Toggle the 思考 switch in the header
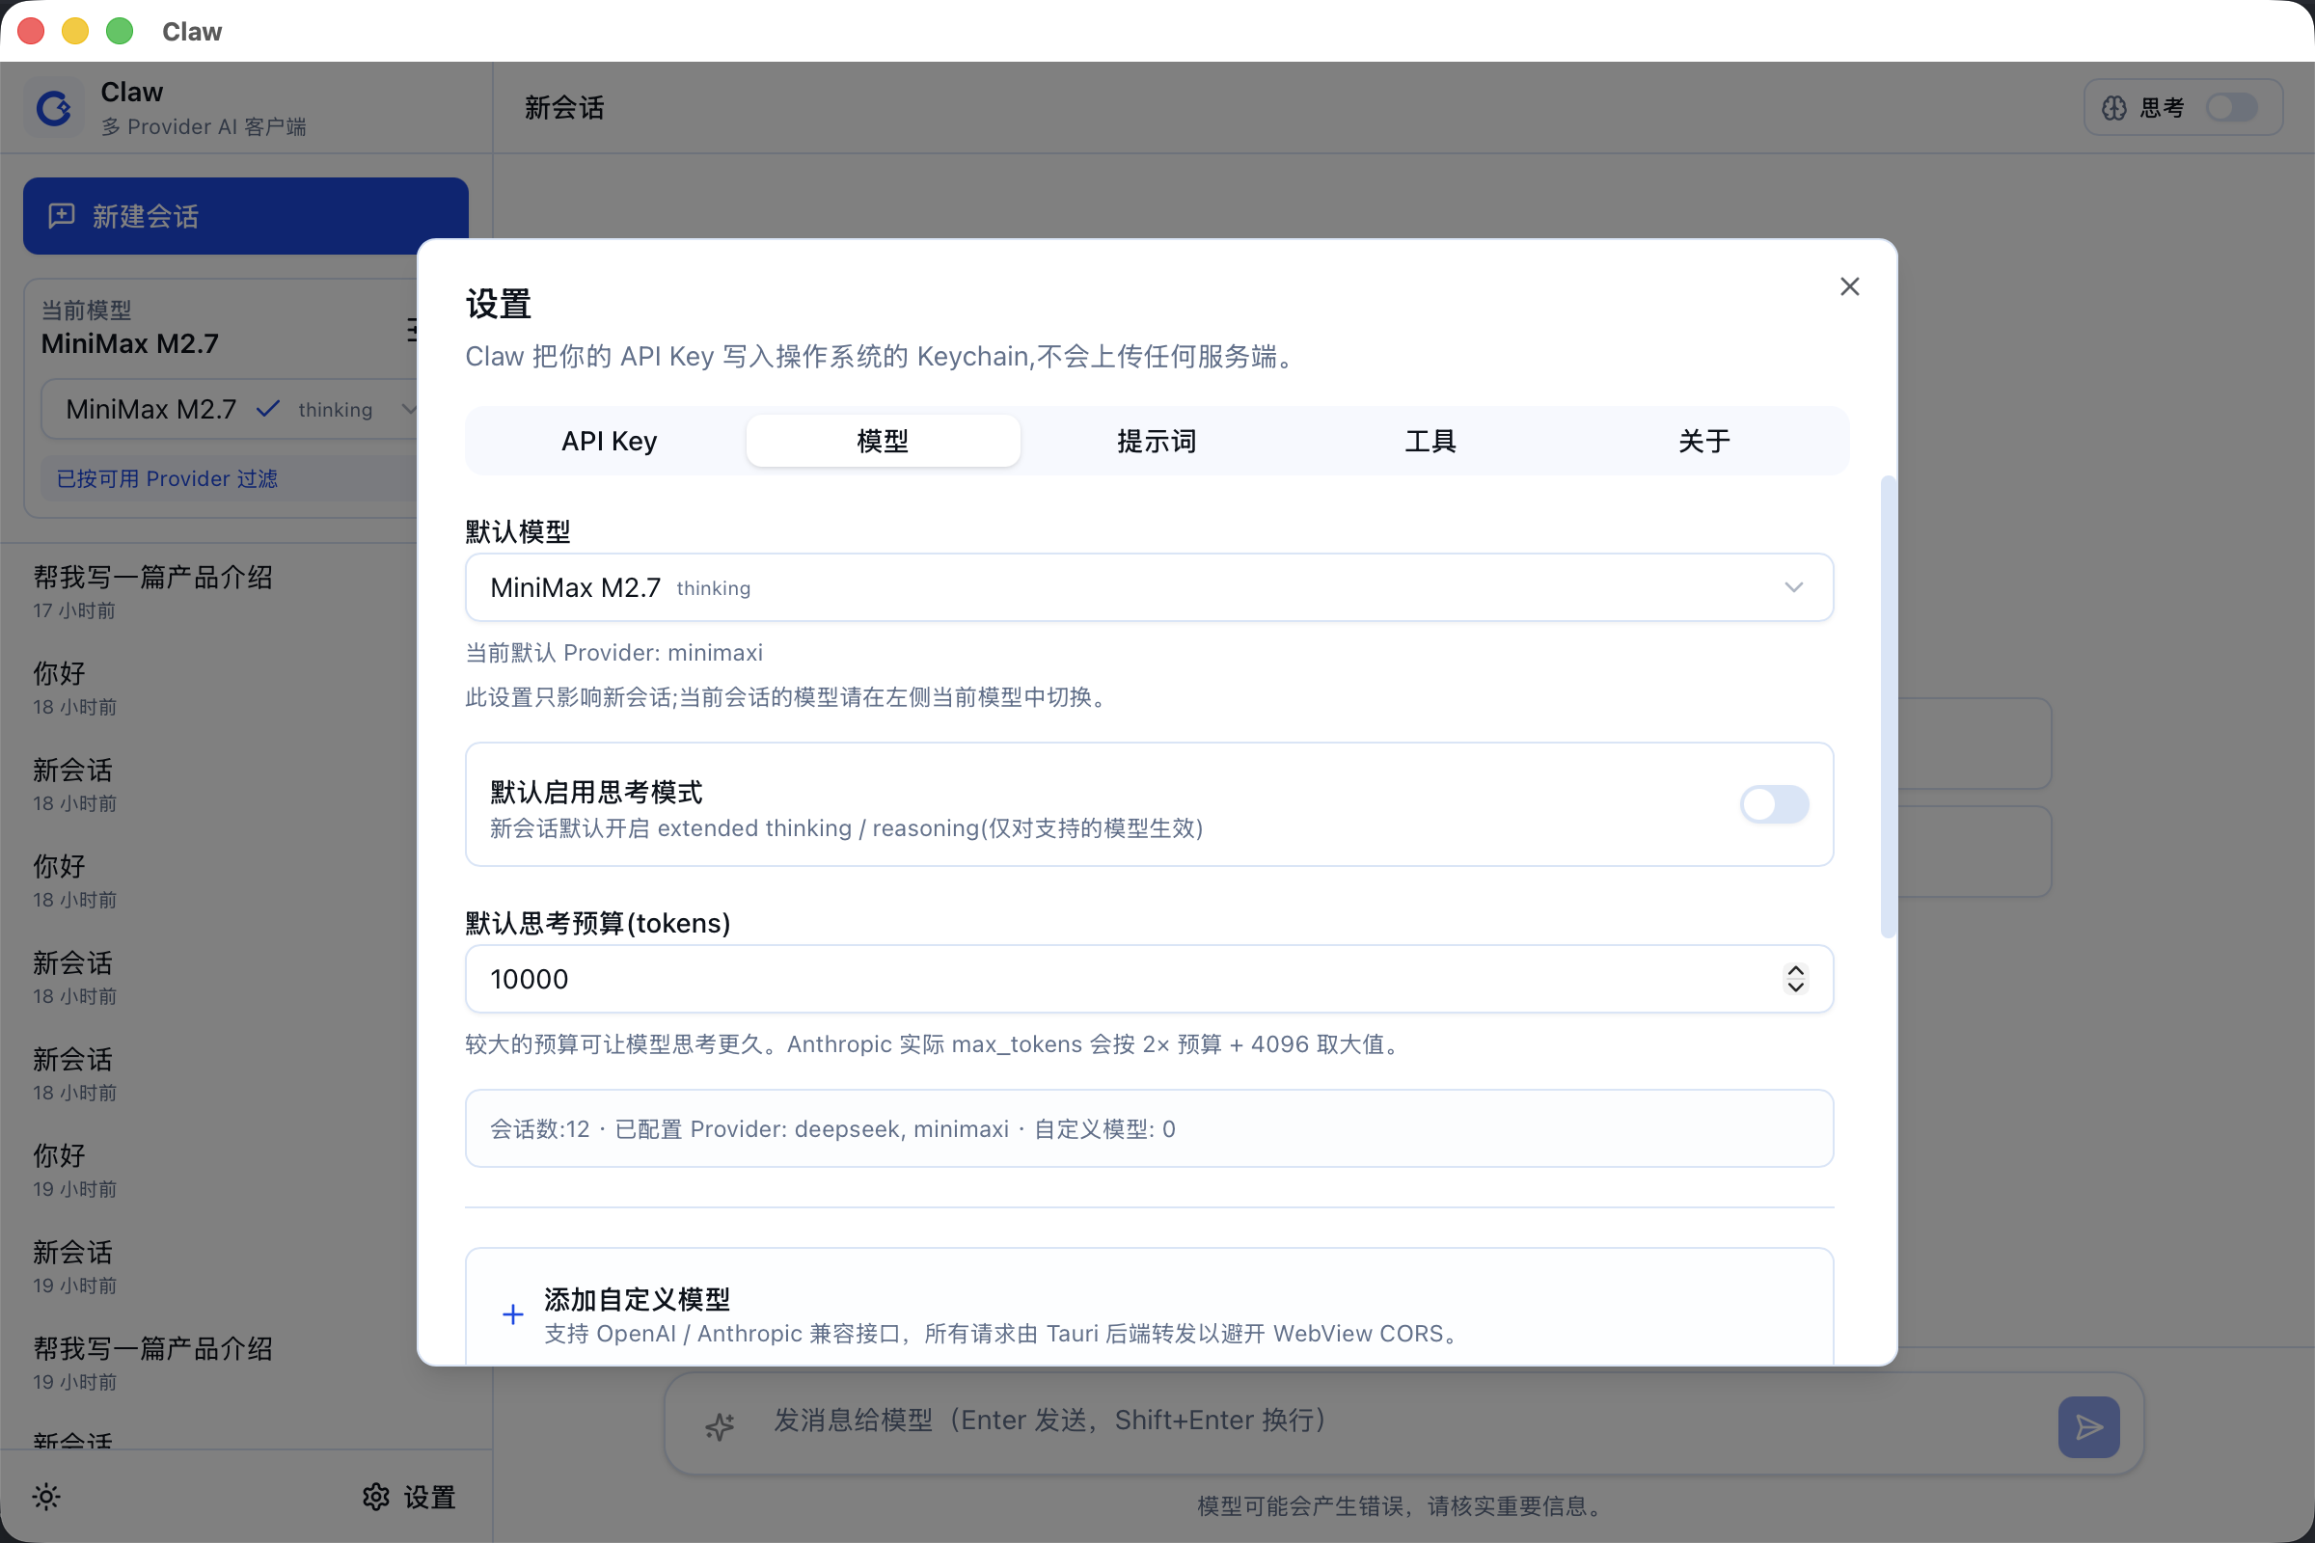The image size is (2315, 1543). tap(2231, 107)
